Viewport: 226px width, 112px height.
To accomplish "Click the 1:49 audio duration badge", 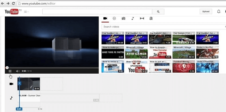I will point(96,100).
